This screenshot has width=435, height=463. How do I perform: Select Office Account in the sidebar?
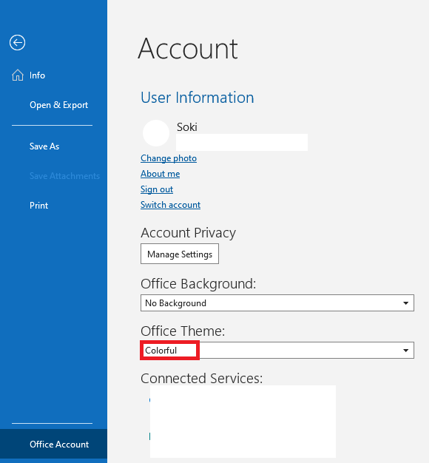point(53,444)
